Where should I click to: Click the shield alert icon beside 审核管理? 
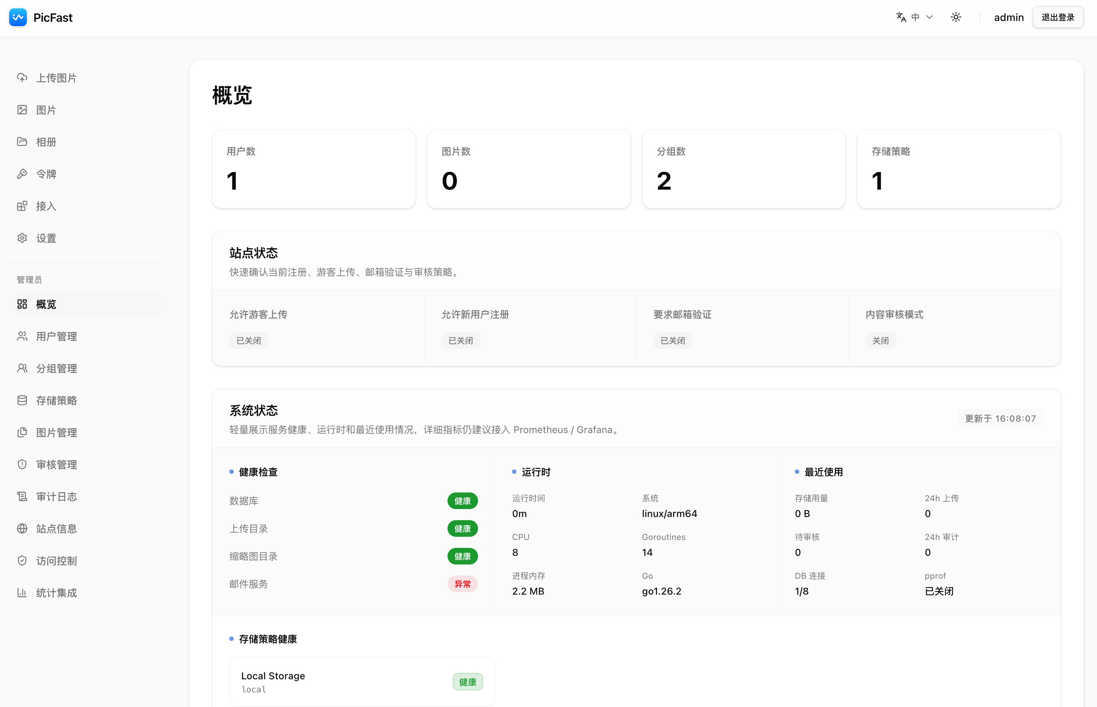[x=22, y=465]
